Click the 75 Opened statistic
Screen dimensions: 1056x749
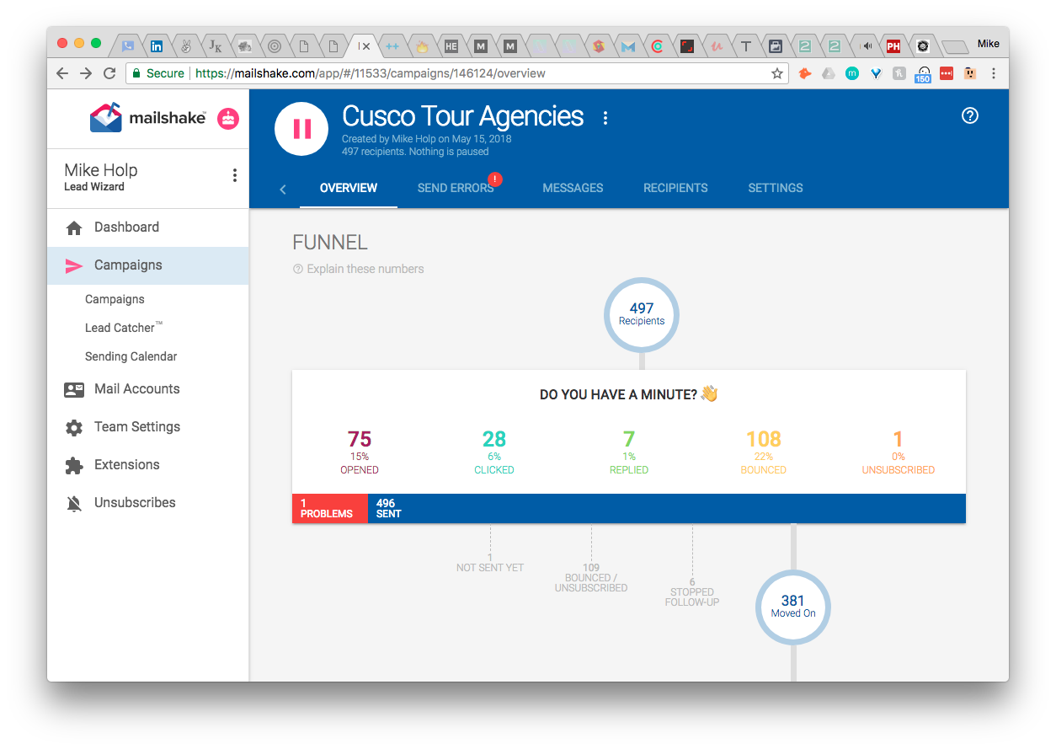[360, 452]
